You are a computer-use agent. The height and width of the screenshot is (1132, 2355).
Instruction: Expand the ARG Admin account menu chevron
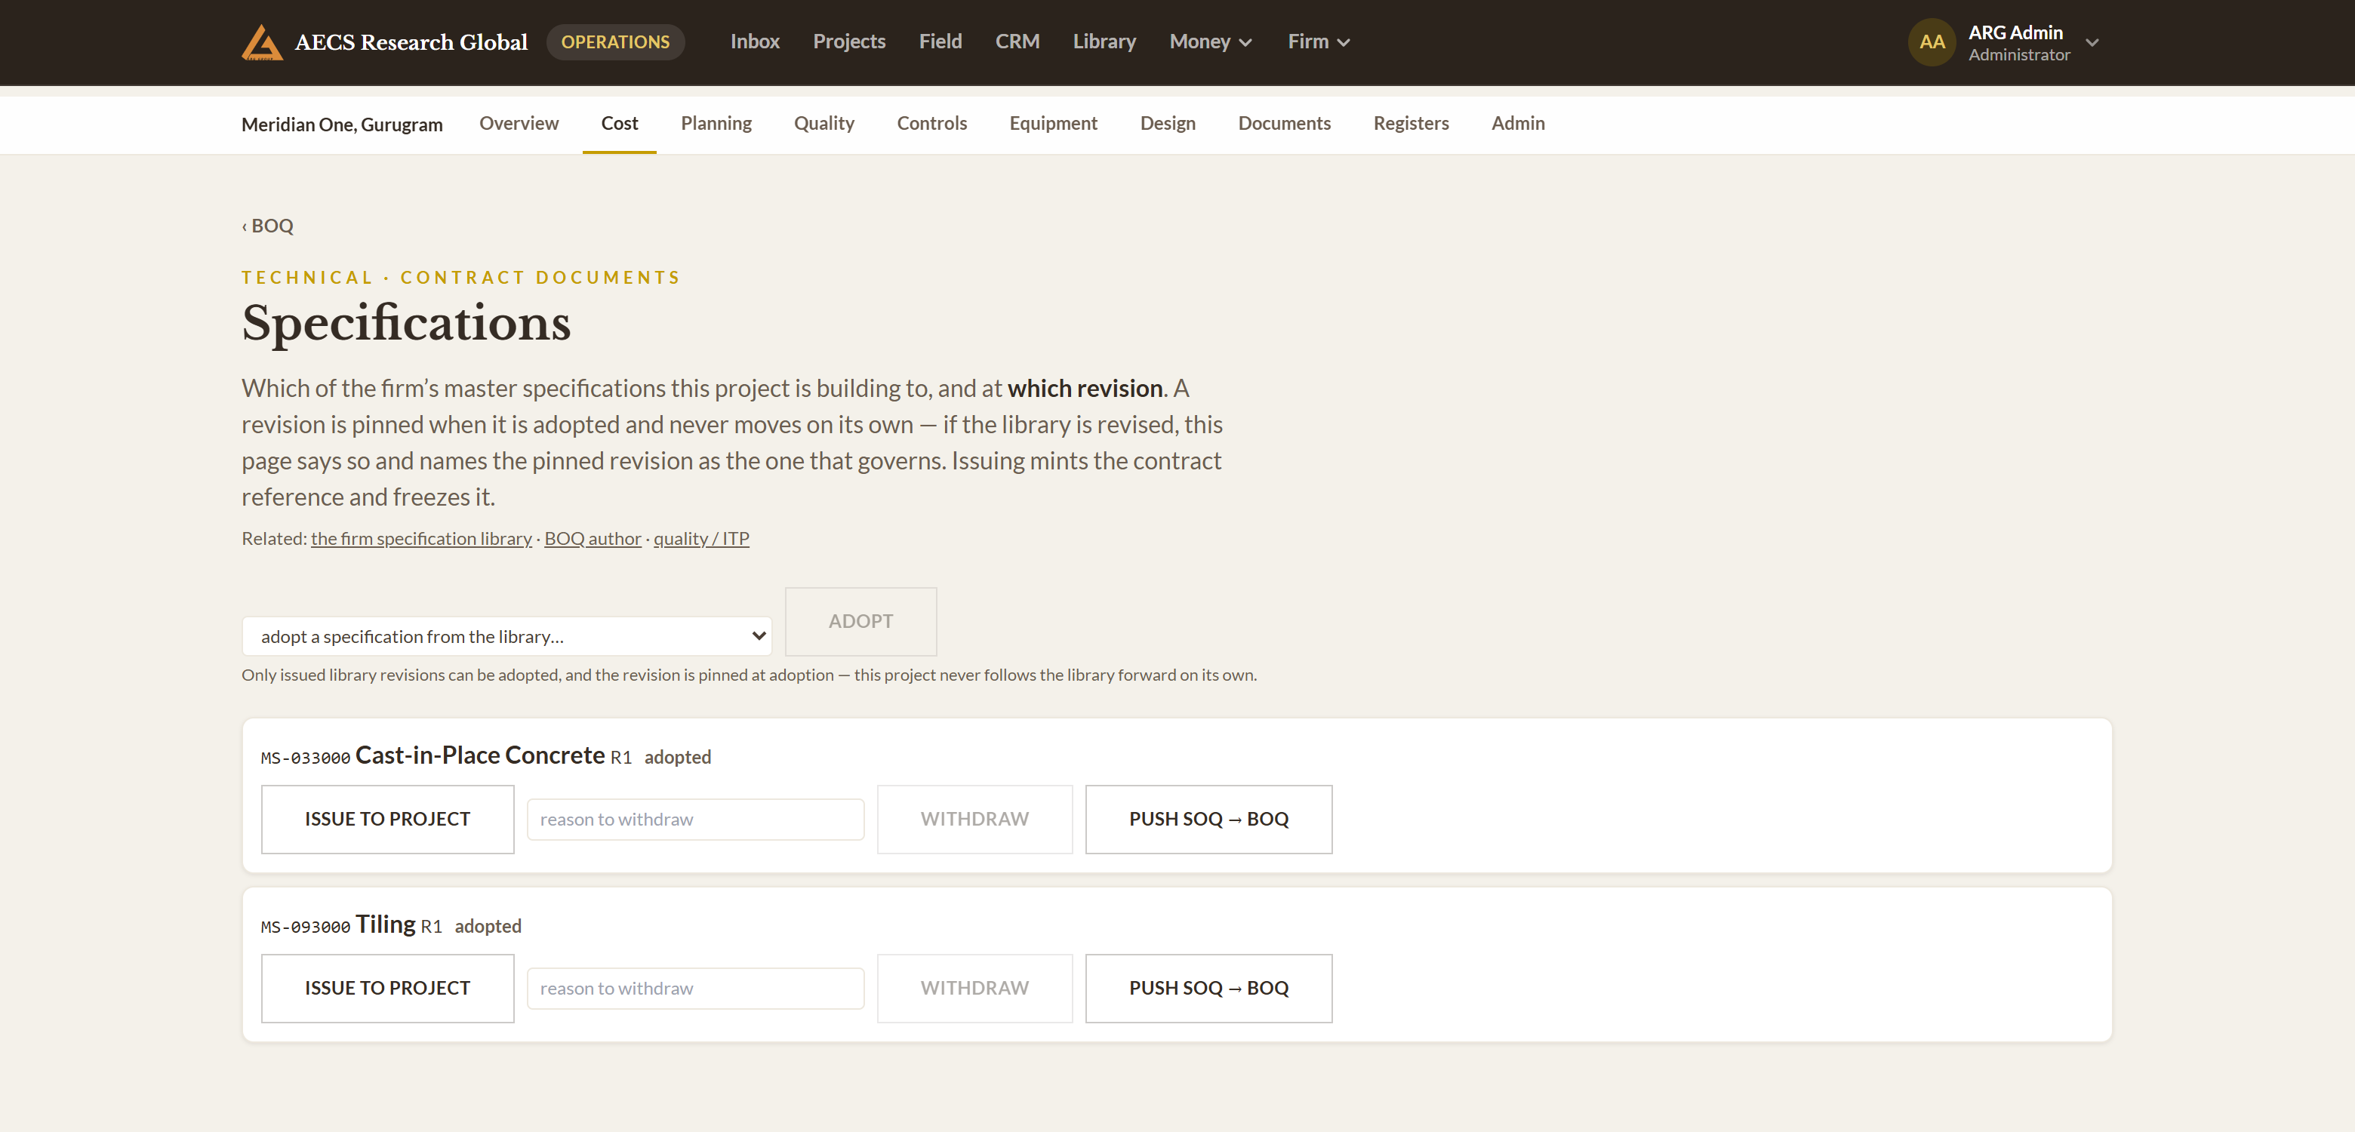pyautogui.click(x=2092, y=43)
